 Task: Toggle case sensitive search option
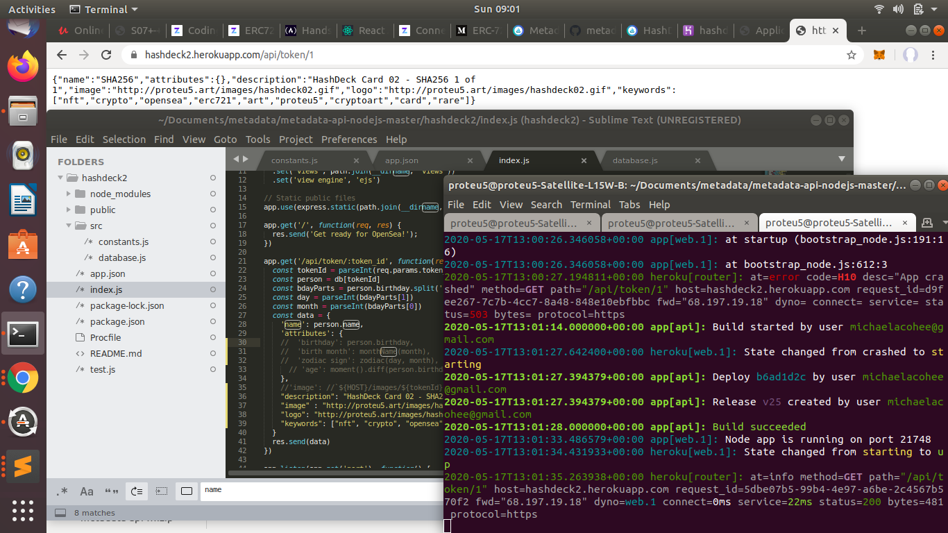click(87, 491)
